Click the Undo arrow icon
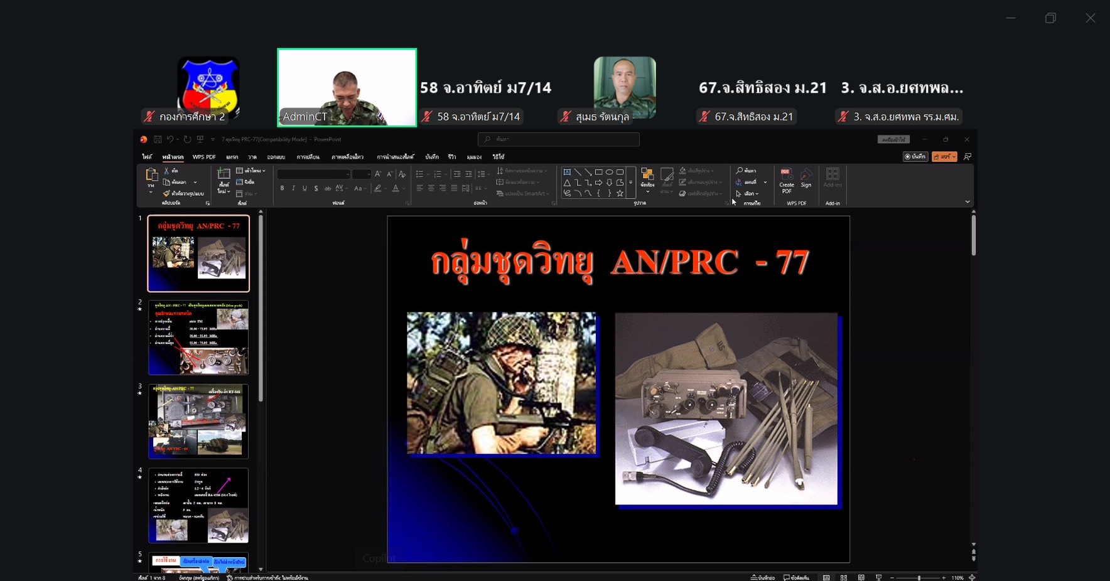 click(x=170, y=139)
